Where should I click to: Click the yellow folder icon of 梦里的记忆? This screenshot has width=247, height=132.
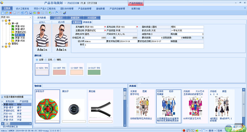[13, 32]
